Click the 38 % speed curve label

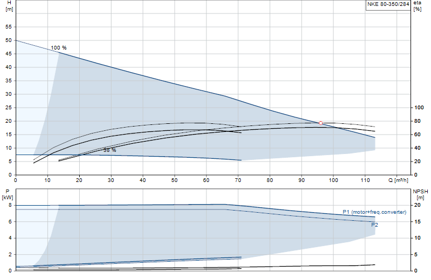click(110, 150)
